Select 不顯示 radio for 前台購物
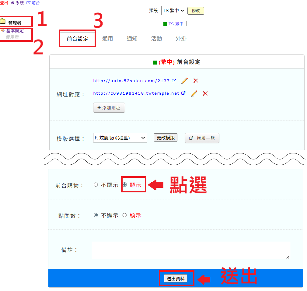307x291 pixels. point(96,184)
